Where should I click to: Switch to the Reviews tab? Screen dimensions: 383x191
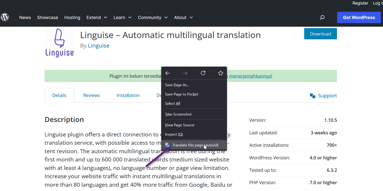coord(92,95)
